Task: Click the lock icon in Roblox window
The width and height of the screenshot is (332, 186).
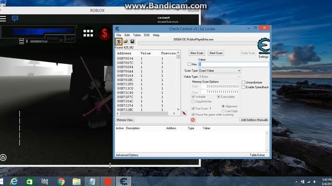Action: pyautogui.click(x=3, y=157)
